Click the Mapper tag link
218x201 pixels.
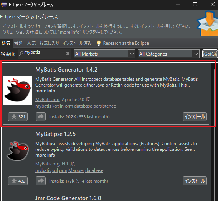pos(76,170)
